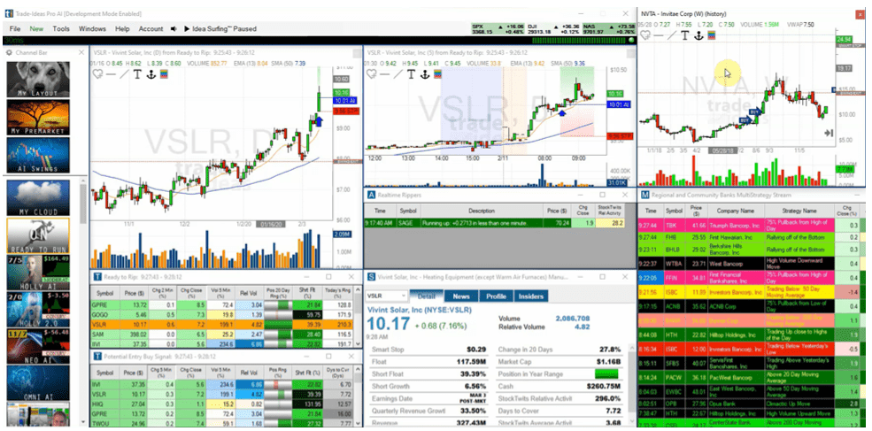Select Neo AI channel thumbnail
The image size is (872, 431).
(38, 346)
